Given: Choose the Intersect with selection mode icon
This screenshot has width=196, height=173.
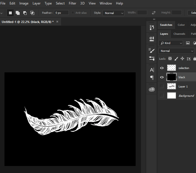Looking at the screenshot, I should click(x=32, y=13).
